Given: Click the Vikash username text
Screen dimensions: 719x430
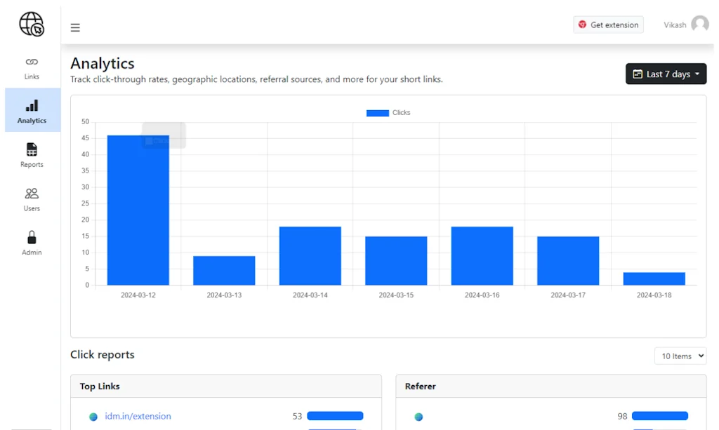Looking at the screenshot, I should [x=675, y=25].
